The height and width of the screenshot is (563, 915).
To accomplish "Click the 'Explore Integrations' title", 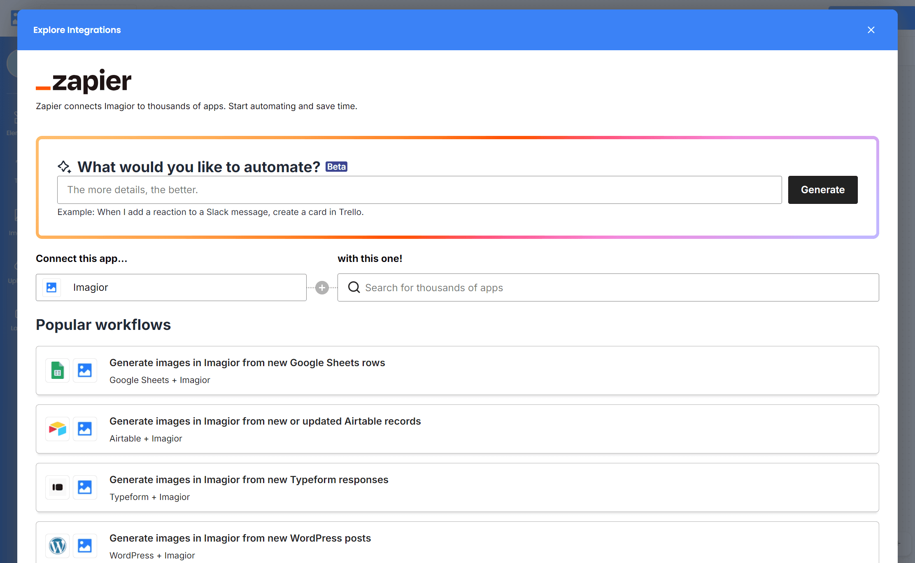I will coord(77,30).
